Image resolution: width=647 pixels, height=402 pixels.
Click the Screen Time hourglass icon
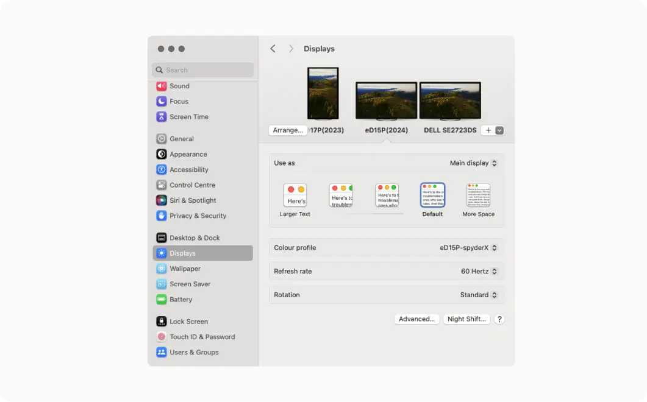click(x=162, y=117)
